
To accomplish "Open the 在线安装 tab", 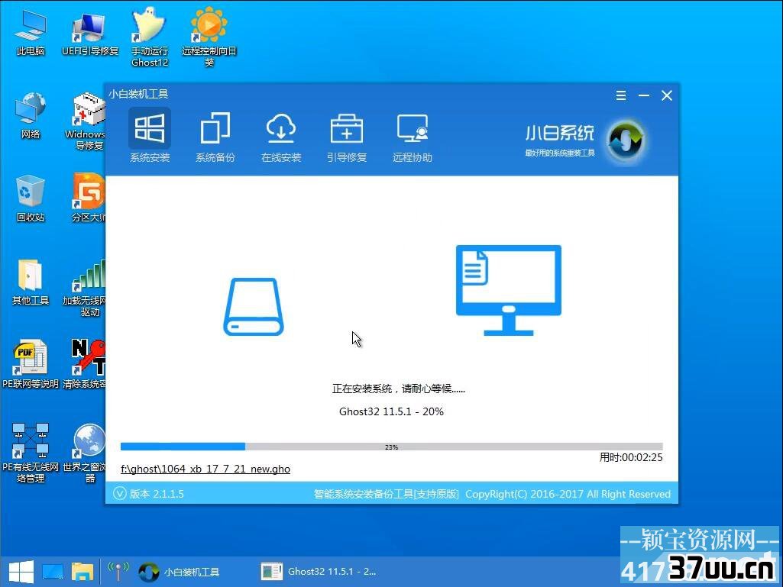I will point(280,137).
